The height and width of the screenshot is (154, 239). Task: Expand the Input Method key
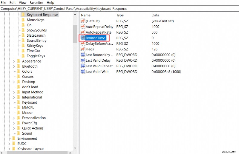click(x=14, y=92)
